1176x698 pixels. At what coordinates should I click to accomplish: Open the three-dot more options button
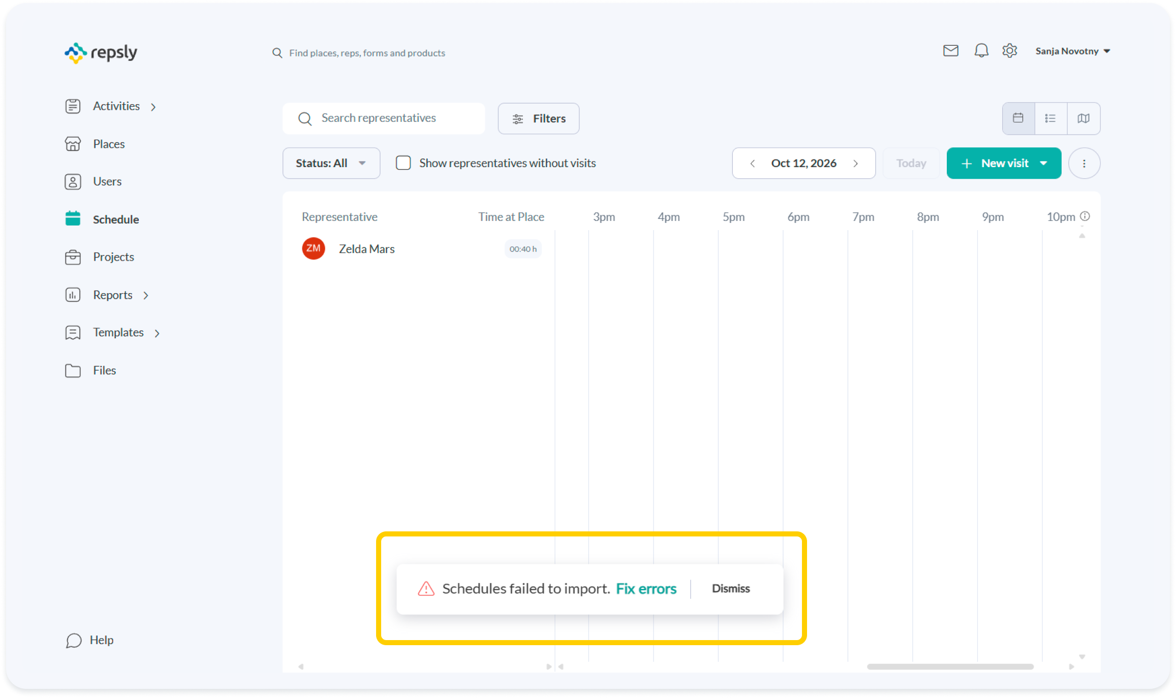(1084, 164)
